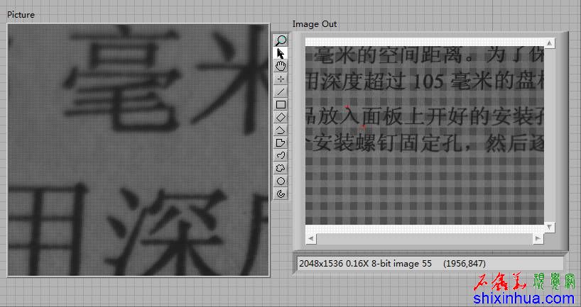Pick the Polygon ROI tool
The image size is (581, 307).
click(x=281, y=143)
